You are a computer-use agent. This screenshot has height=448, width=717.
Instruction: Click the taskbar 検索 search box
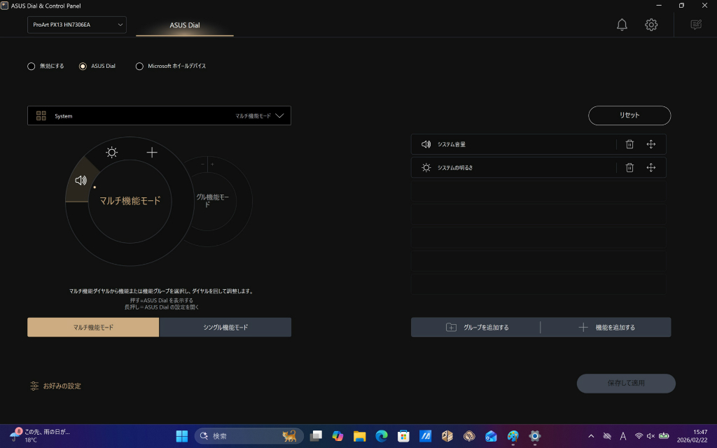(x=249, y=436)
